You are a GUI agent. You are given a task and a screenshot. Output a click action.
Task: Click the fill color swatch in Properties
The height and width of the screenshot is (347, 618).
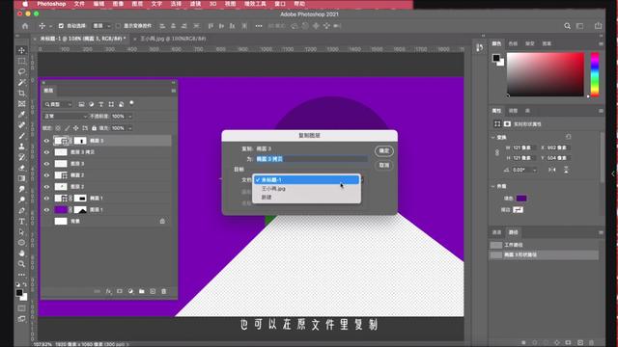[521, 198]
